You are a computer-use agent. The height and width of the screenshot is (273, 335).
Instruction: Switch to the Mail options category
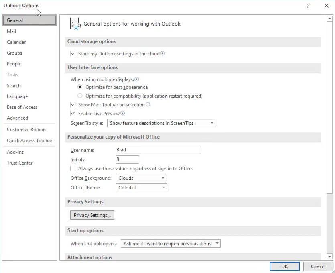pos(12,31)
